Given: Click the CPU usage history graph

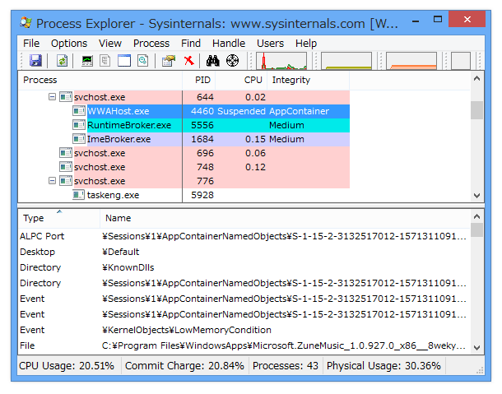Looking at the screenshot, I should point(281,61).
